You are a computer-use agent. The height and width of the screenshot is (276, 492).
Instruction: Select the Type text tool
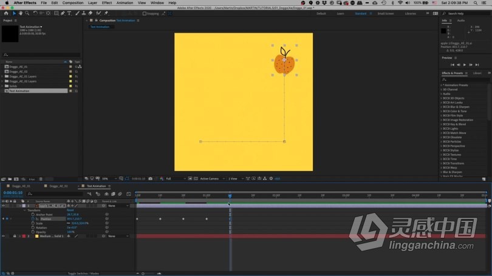[69, 13]
